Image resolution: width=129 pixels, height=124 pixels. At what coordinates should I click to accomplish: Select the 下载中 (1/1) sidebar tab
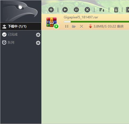coord(21,26)
